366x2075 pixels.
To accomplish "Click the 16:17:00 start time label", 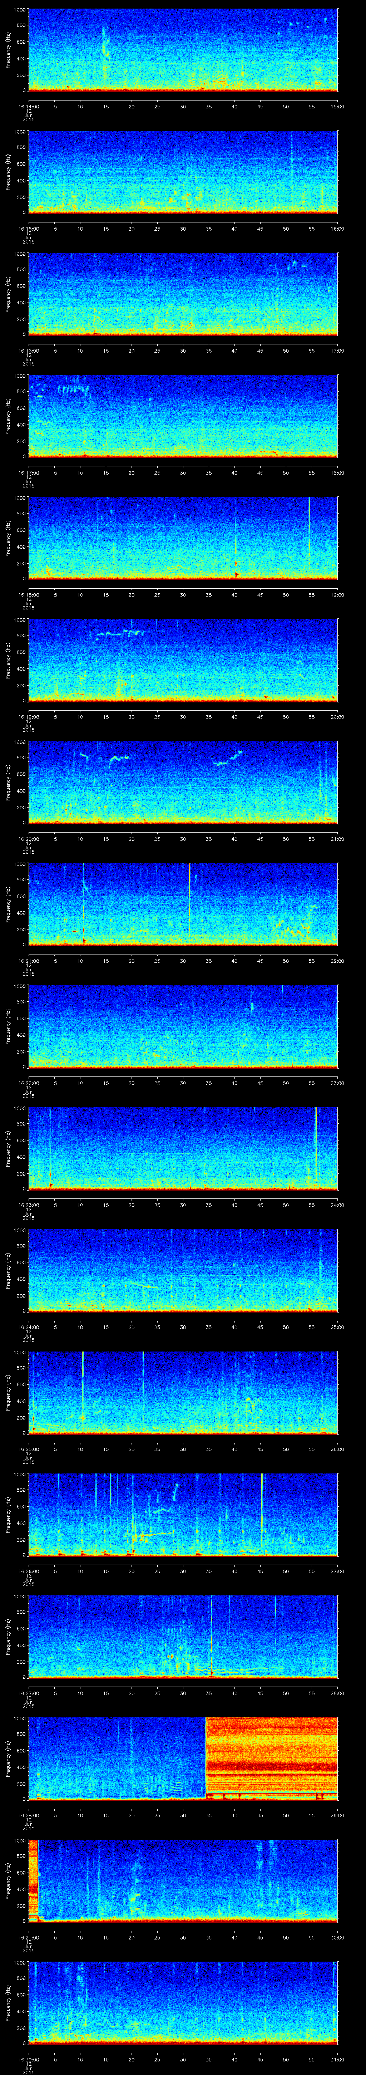I will 28,473.
